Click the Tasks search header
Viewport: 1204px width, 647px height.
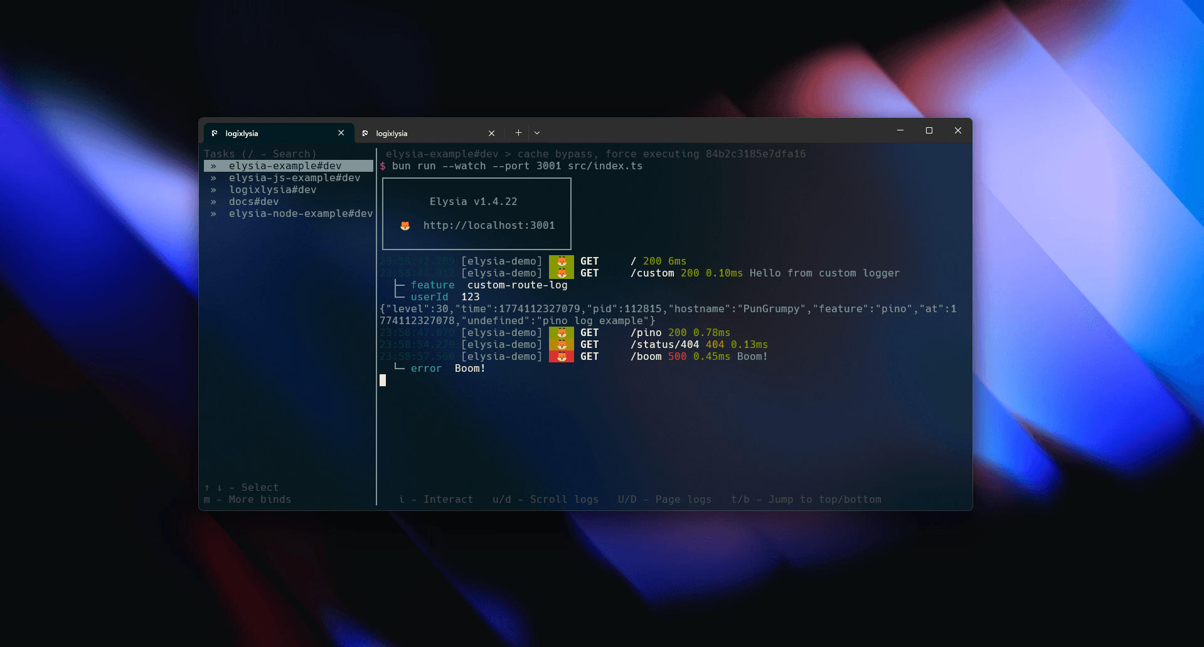(260, 154)
